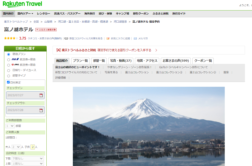Click the mail magazine envelope icon
This screenshot has height=166, width=252.
pos(135,39)
